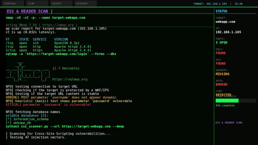Click the SQLI FOUND status value
This screenshot has height=145, width=258.
[x=221, y=53]
